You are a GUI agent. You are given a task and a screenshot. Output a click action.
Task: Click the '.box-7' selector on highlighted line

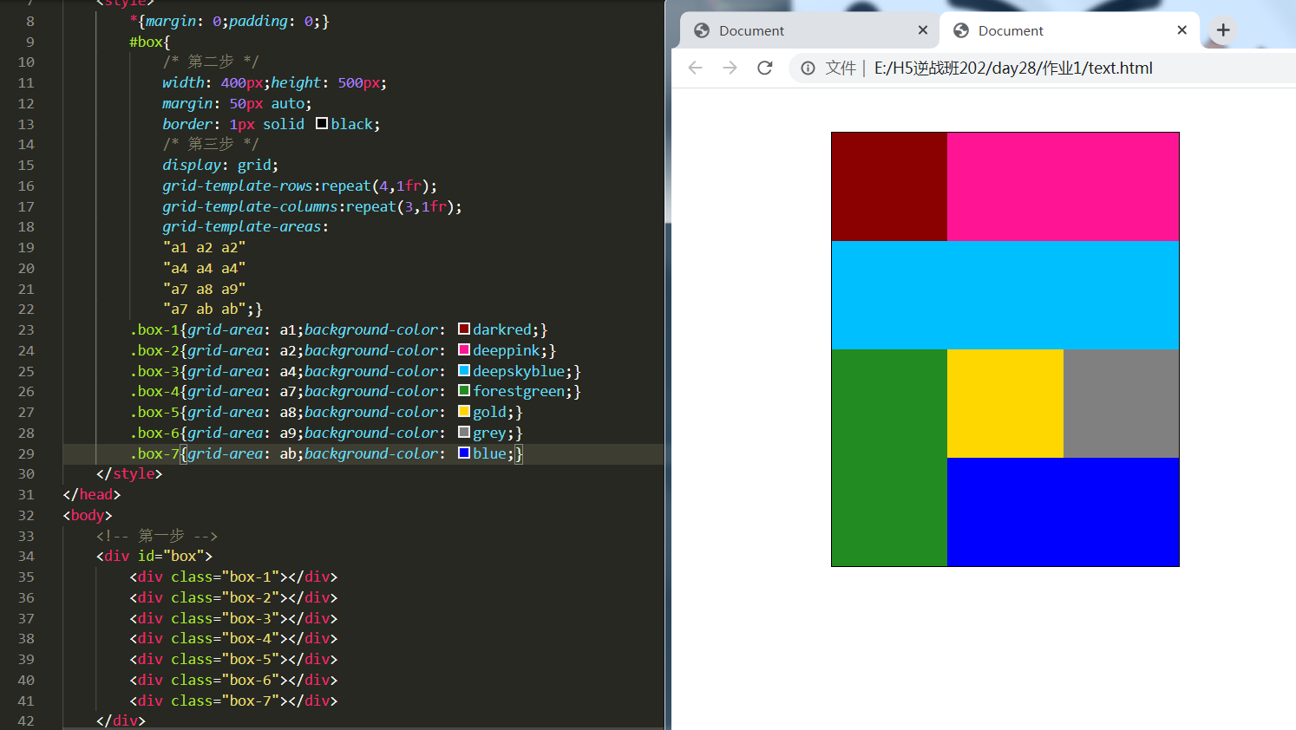154,453
